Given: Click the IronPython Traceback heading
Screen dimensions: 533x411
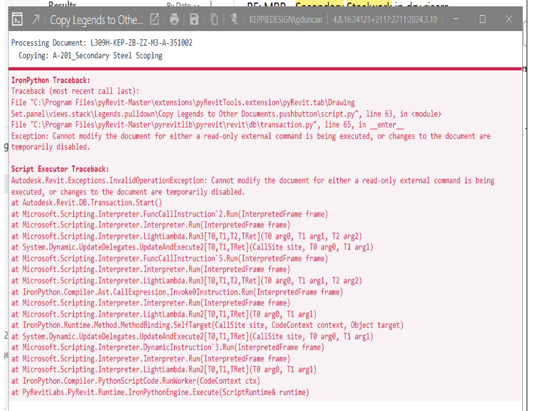Looking at the screenshot, I should point(51,80).
